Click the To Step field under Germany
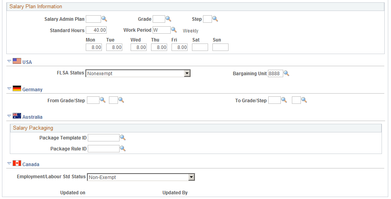The image size is (391, 199). [x=296, y=100]
